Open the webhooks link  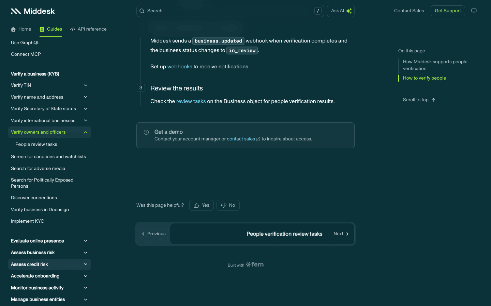[180, 67]
